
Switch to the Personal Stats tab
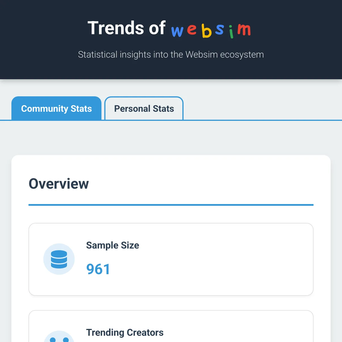144,109
